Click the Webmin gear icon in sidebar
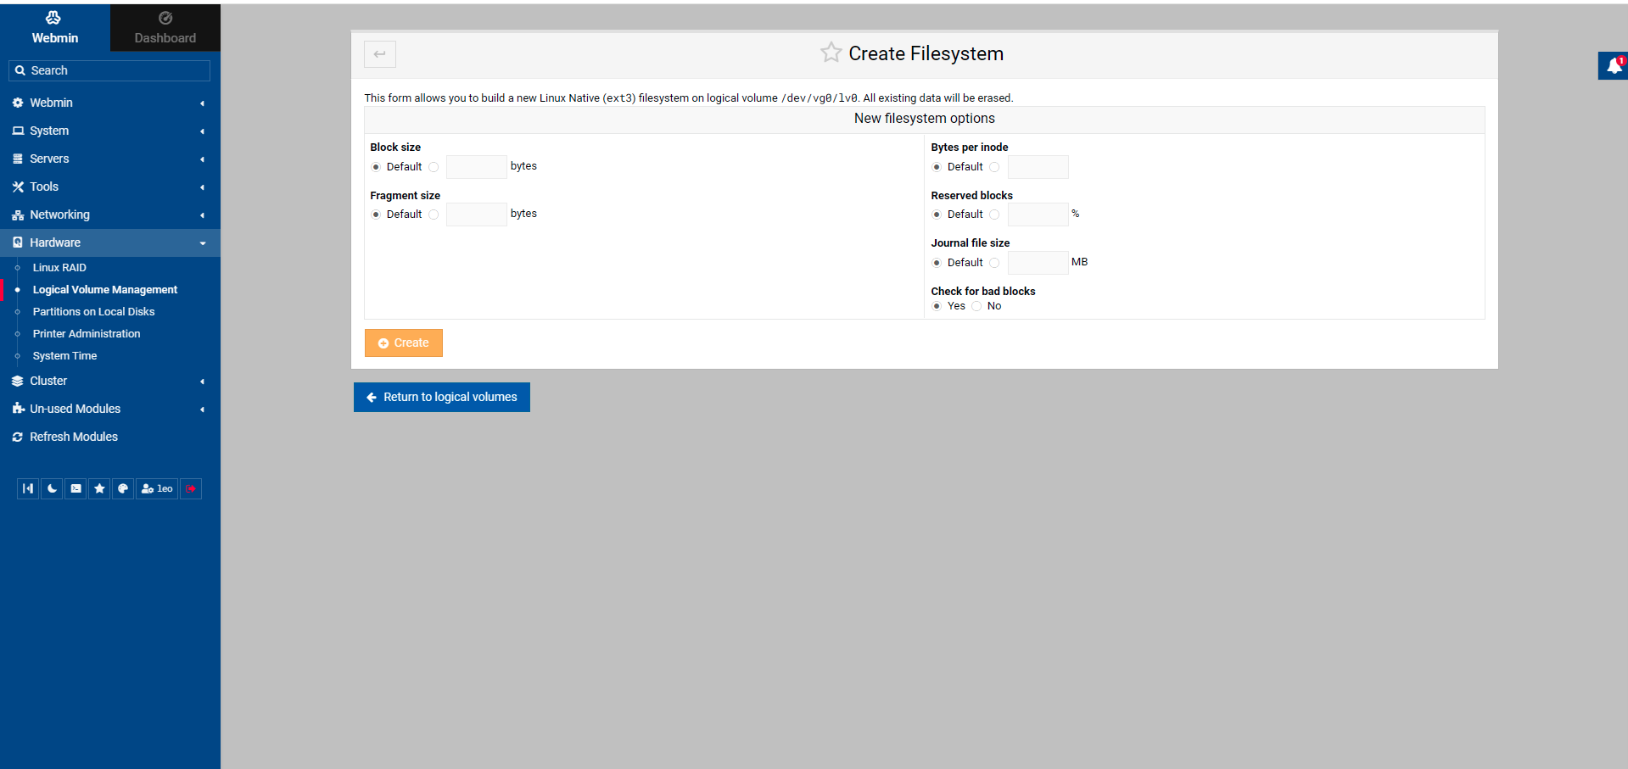 pyautogui.click(x=18, y=103)
